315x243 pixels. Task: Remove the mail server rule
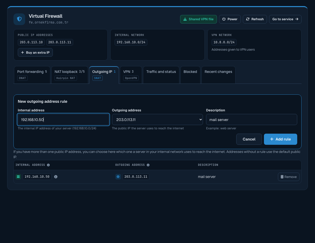click(289, 177)
